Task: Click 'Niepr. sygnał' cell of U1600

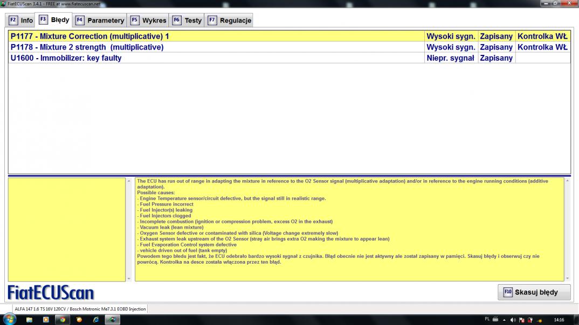Action: [451, 58]
